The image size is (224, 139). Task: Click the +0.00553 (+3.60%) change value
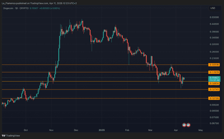[x=49, y=8]
